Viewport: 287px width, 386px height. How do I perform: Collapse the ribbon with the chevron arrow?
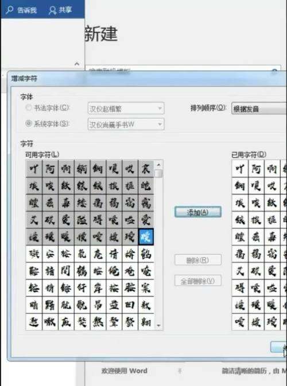77,64
